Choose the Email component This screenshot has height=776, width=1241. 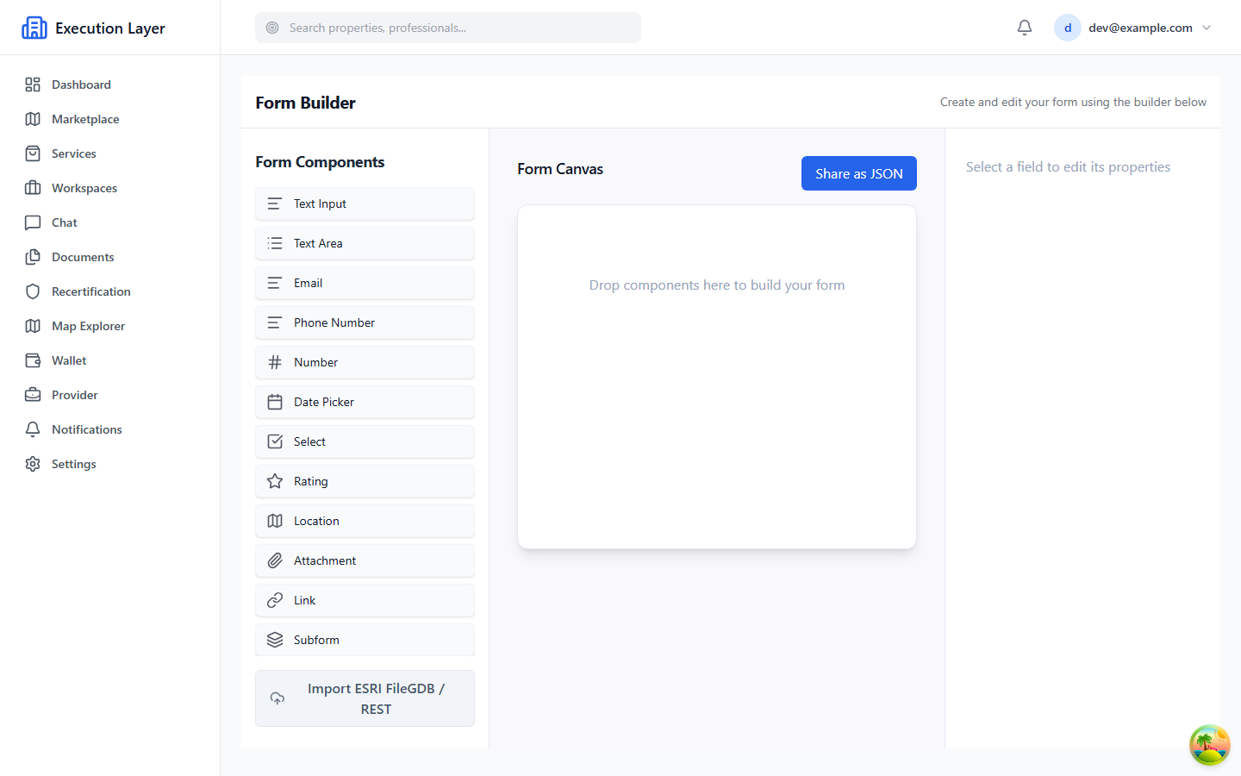click(365, 283)
